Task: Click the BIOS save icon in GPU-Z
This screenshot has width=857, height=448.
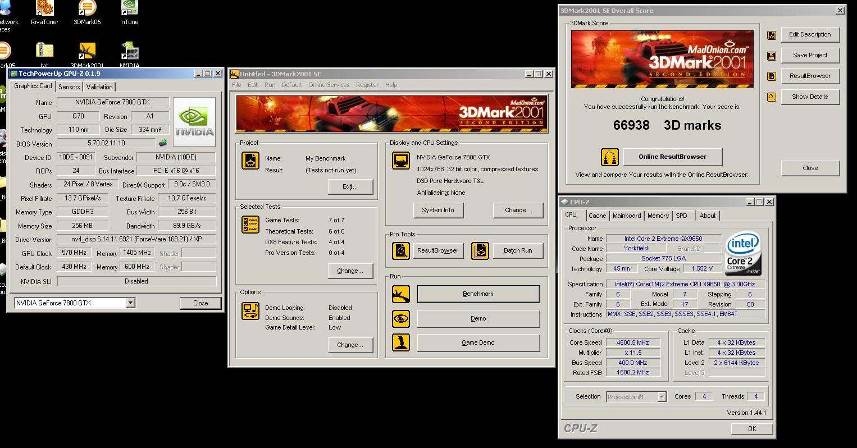Action: tap(163, 143)
